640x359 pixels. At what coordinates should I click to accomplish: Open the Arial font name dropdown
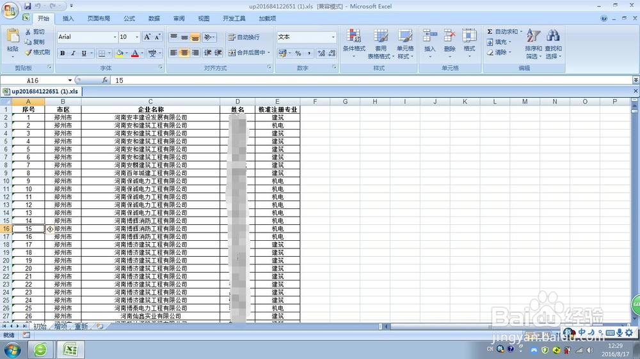click(x=115, y=37)
